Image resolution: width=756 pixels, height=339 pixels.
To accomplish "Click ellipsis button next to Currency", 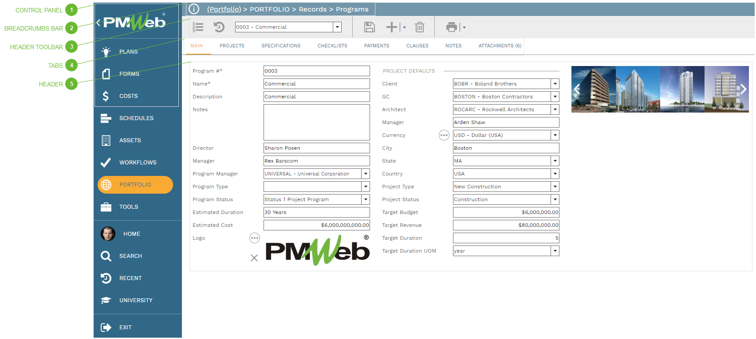I will [444, 135].
